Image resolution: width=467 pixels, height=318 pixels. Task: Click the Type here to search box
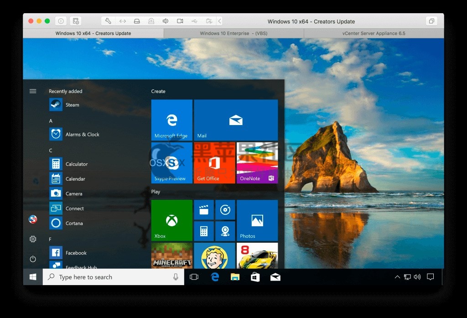click(114, 277)
